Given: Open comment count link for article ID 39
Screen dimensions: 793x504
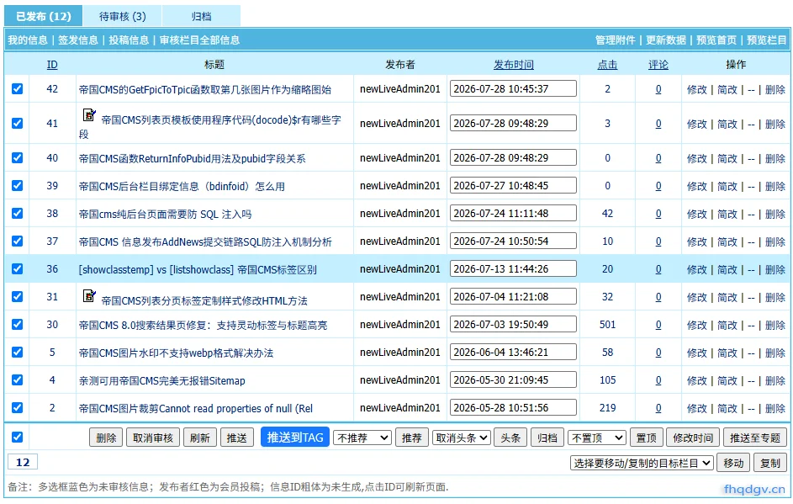Looking at the screenshot, I should (658, 186).
